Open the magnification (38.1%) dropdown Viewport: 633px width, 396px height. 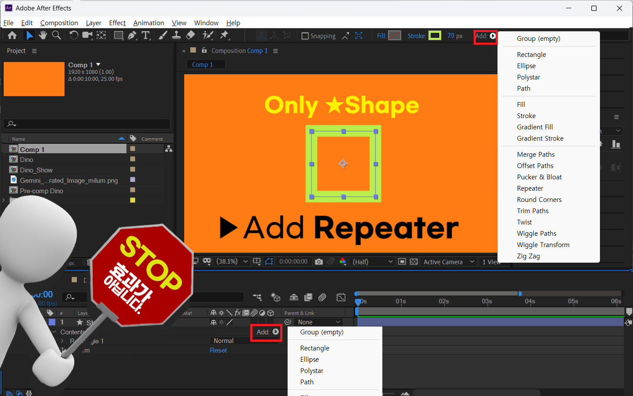coord(232,261)
